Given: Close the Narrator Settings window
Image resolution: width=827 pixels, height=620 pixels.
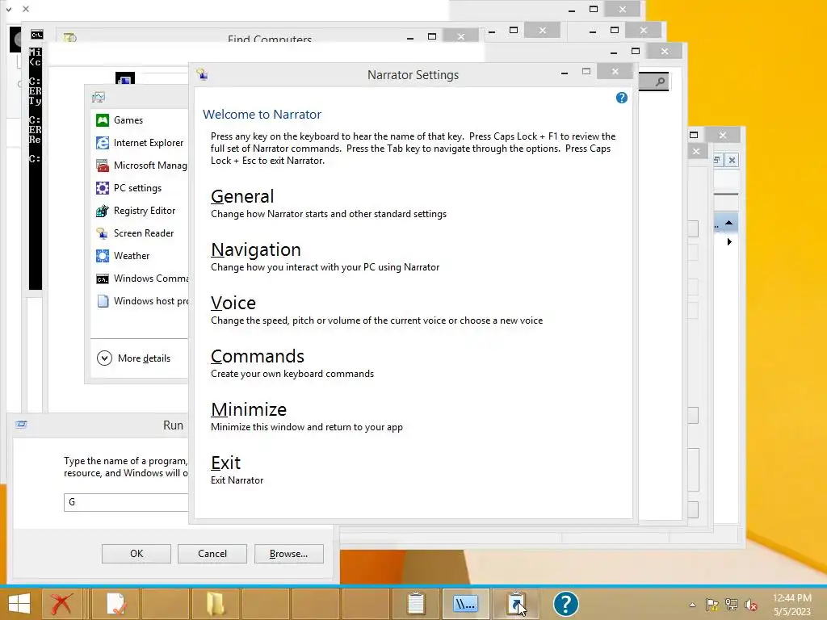Looking at the screenshot, I should click(615, 72).
